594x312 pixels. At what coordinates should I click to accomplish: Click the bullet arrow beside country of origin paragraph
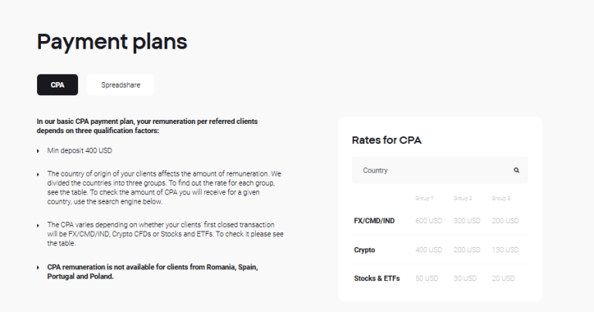coord(38,174)
